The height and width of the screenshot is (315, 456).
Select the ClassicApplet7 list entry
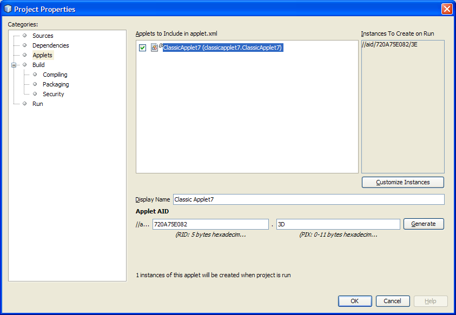(x=222, y=48)
